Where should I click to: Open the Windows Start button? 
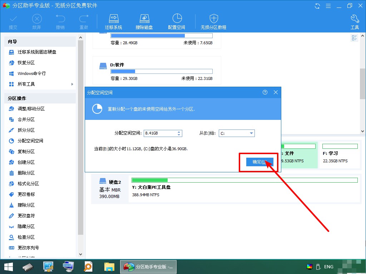pyautogui.click(x=9, y=267)
